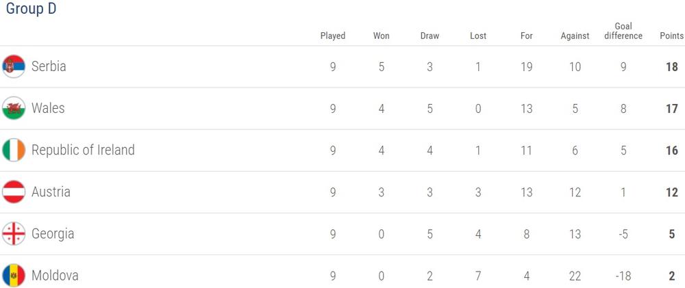Image resolution: width=685 pixels, height=288 pixels.
Task: Open the Moldova team name
Action: [x=55, y=276]
